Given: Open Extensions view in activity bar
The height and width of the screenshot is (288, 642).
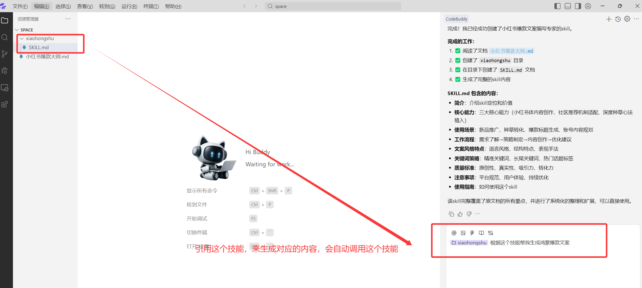Looking at the screenshot, I should (5, 104).
